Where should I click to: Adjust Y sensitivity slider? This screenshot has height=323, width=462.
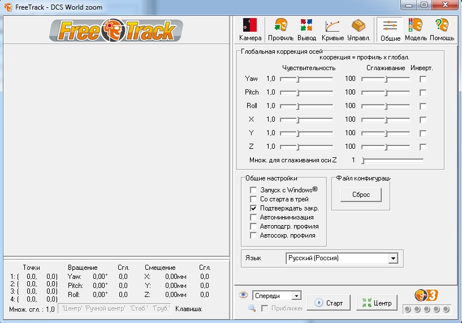(x=306, y=133)
